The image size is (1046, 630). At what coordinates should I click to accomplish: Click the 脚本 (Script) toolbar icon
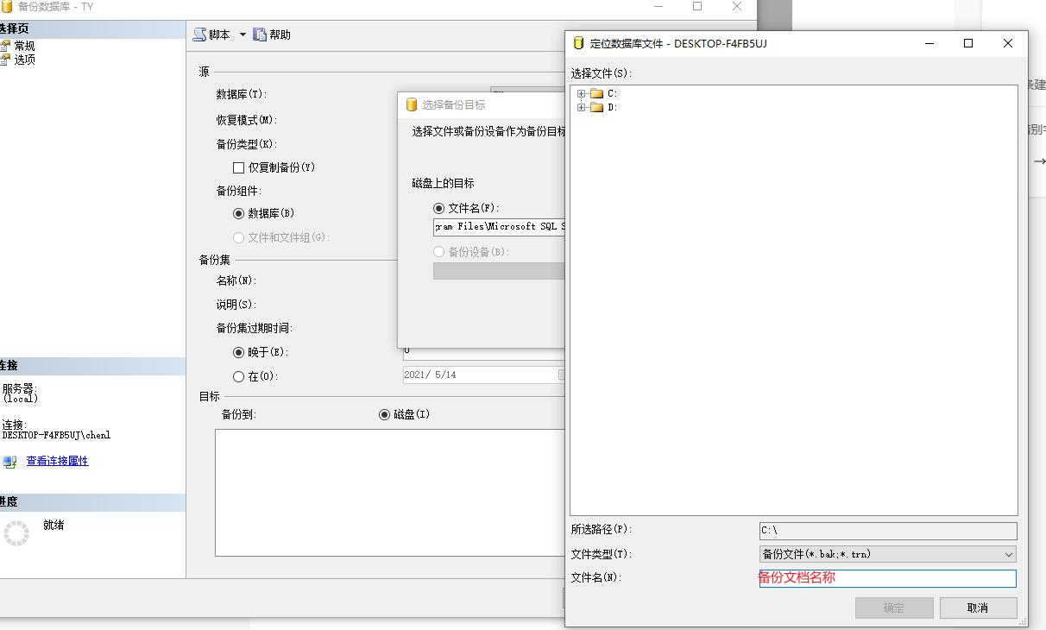coord(200,35)
